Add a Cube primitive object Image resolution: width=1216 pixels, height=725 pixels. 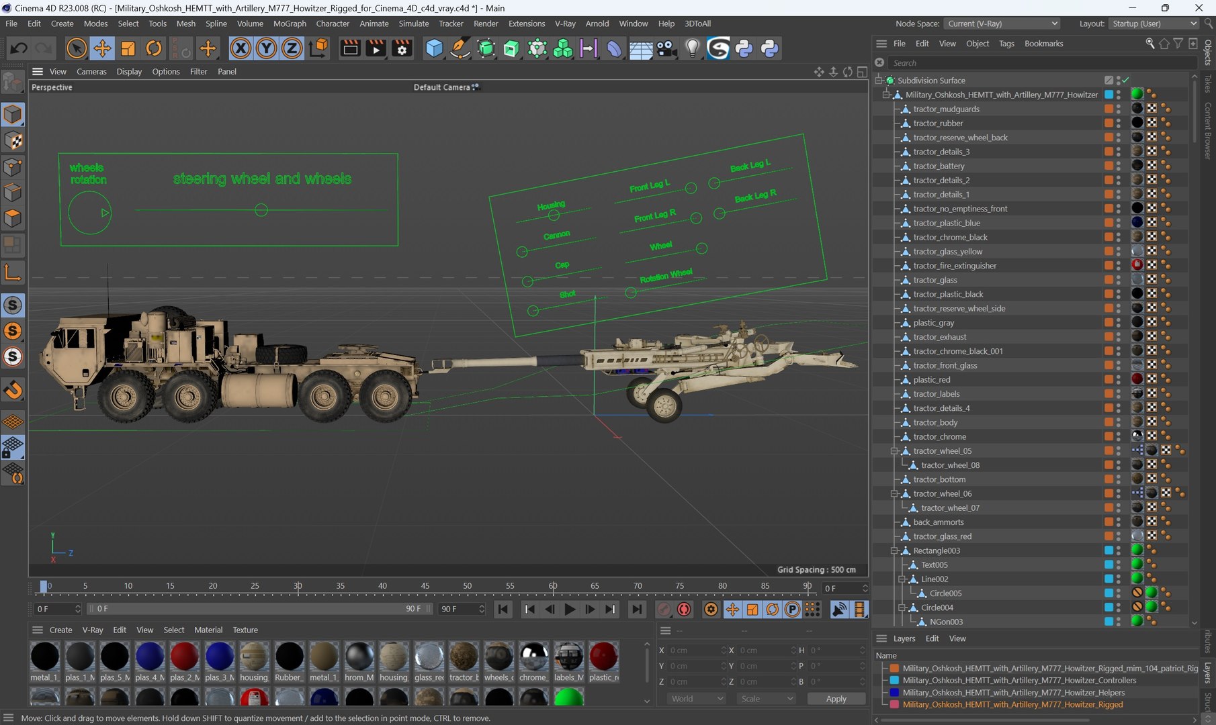[x=434, y=48]
